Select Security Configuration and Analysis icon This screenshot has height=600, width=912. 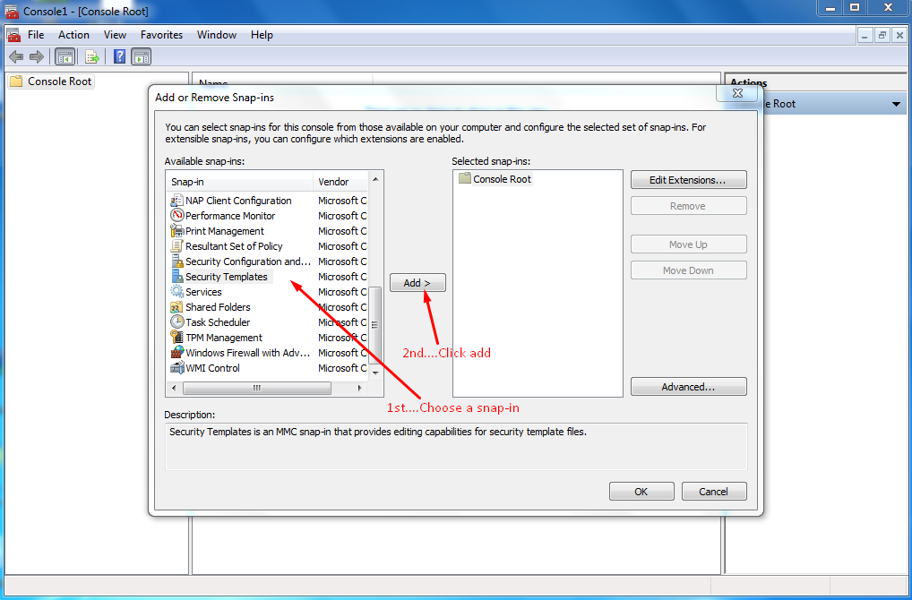[x=176, y=261]
